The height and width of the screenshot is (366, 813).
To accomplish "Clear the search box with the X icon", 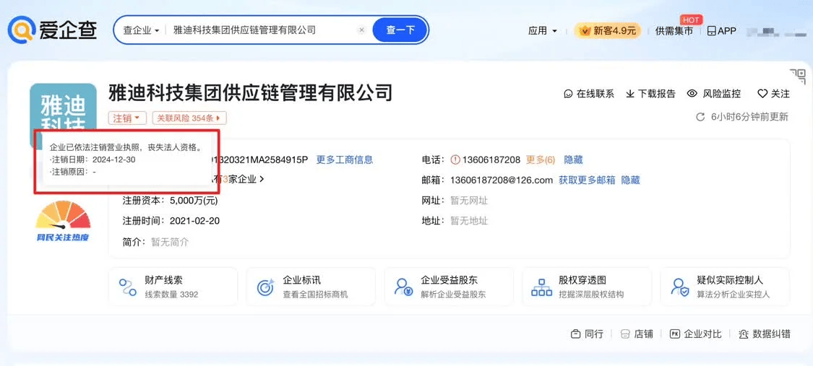I will pyautogui.click(x=362, y=30).
